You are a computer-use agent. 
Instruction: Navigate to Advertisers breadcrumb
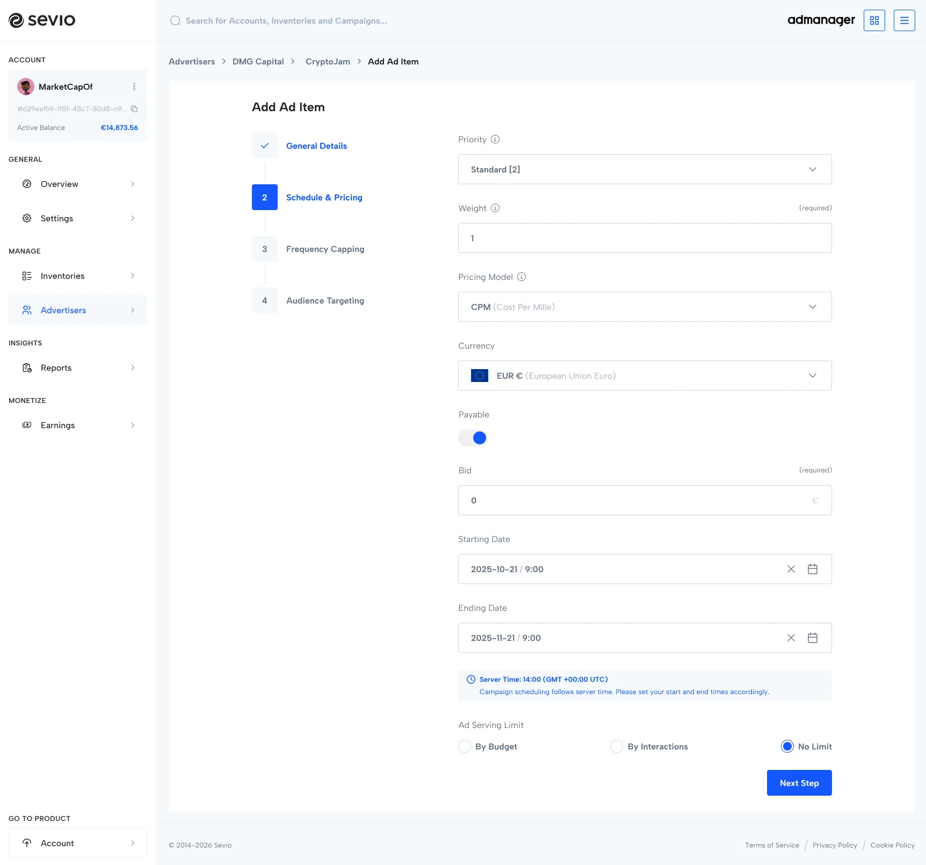click(192, 61)
